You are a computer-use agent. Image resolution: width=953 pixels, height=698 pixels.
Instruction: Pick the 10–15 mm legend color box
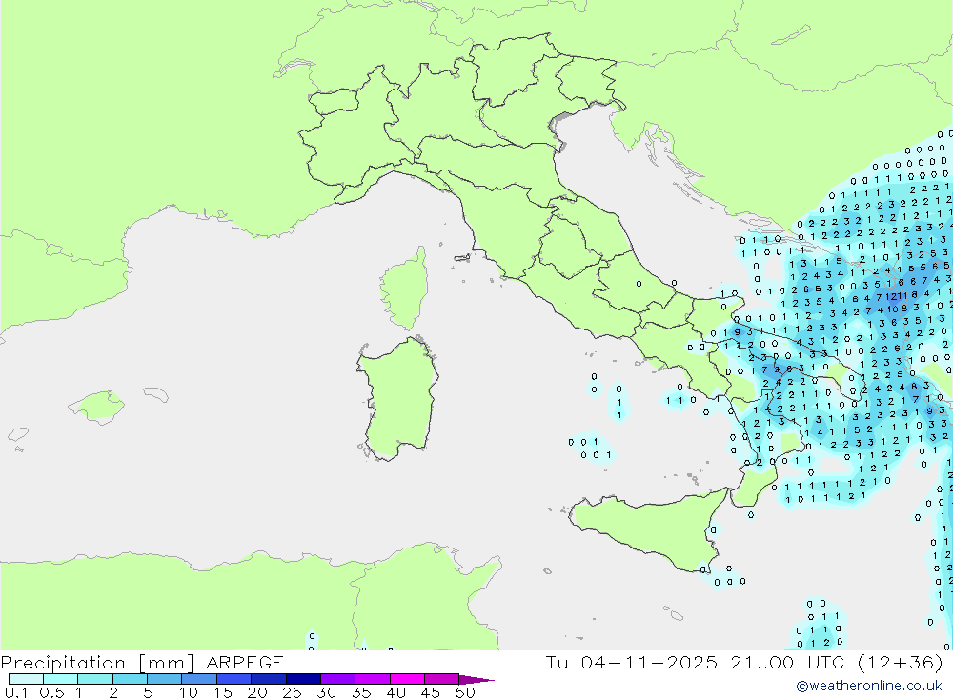click(x=199, y=679)
